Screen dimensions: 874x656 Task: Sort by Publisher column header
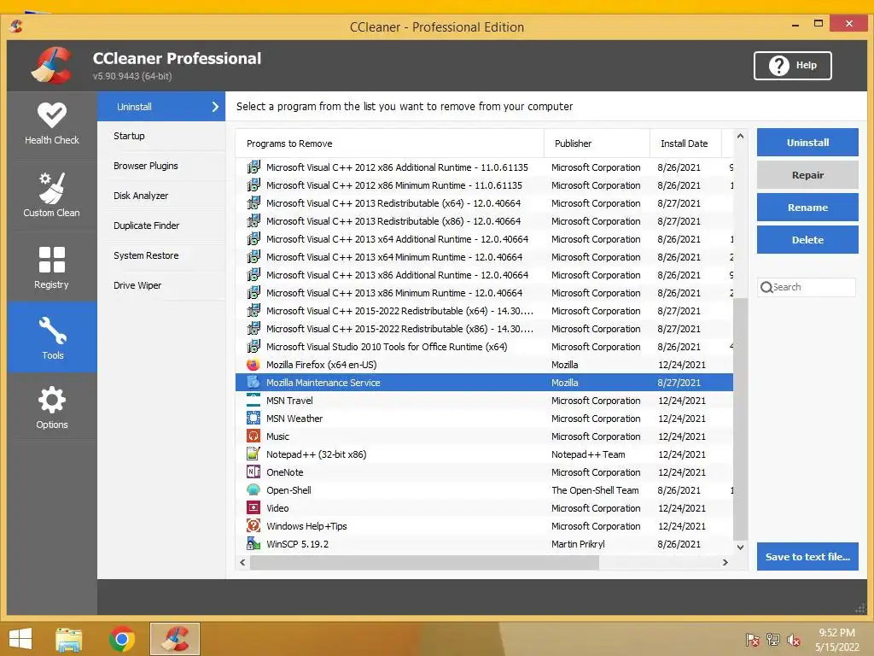coord(597,143)
